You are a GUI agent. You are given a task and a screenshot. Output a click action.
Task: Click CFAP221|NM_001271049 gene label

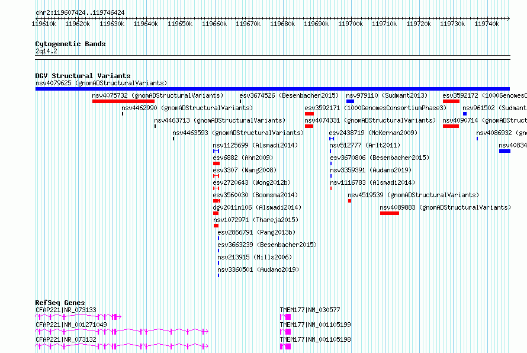(x=71, y=325)
